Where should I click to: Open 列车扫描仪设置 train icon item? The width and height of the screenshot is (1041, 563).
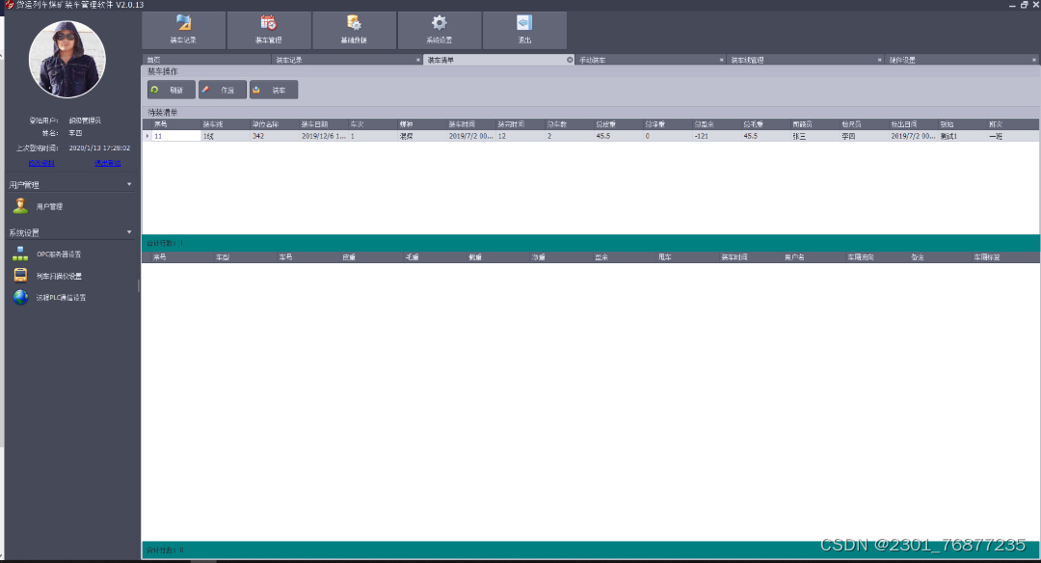tap(47, 276)
